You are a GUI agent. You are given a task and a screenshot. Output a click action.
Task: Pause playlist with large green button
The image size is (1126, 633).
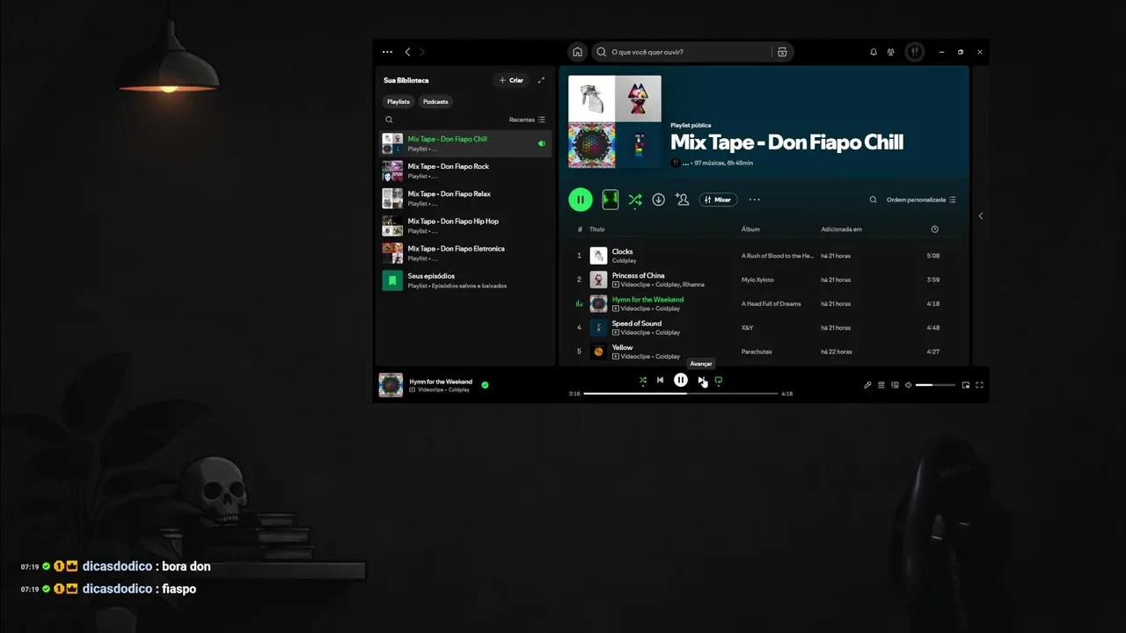coord(581,200)
